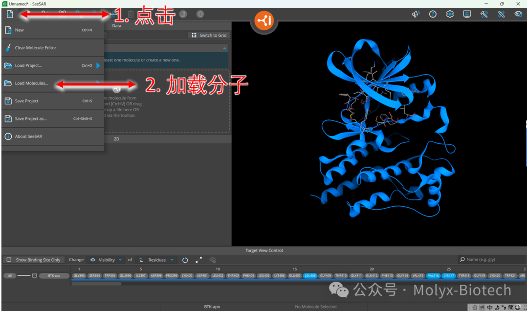Select the PHE404 residue
Image resolution: width=528 pixels, height=311 pixels.
(248, 276)
